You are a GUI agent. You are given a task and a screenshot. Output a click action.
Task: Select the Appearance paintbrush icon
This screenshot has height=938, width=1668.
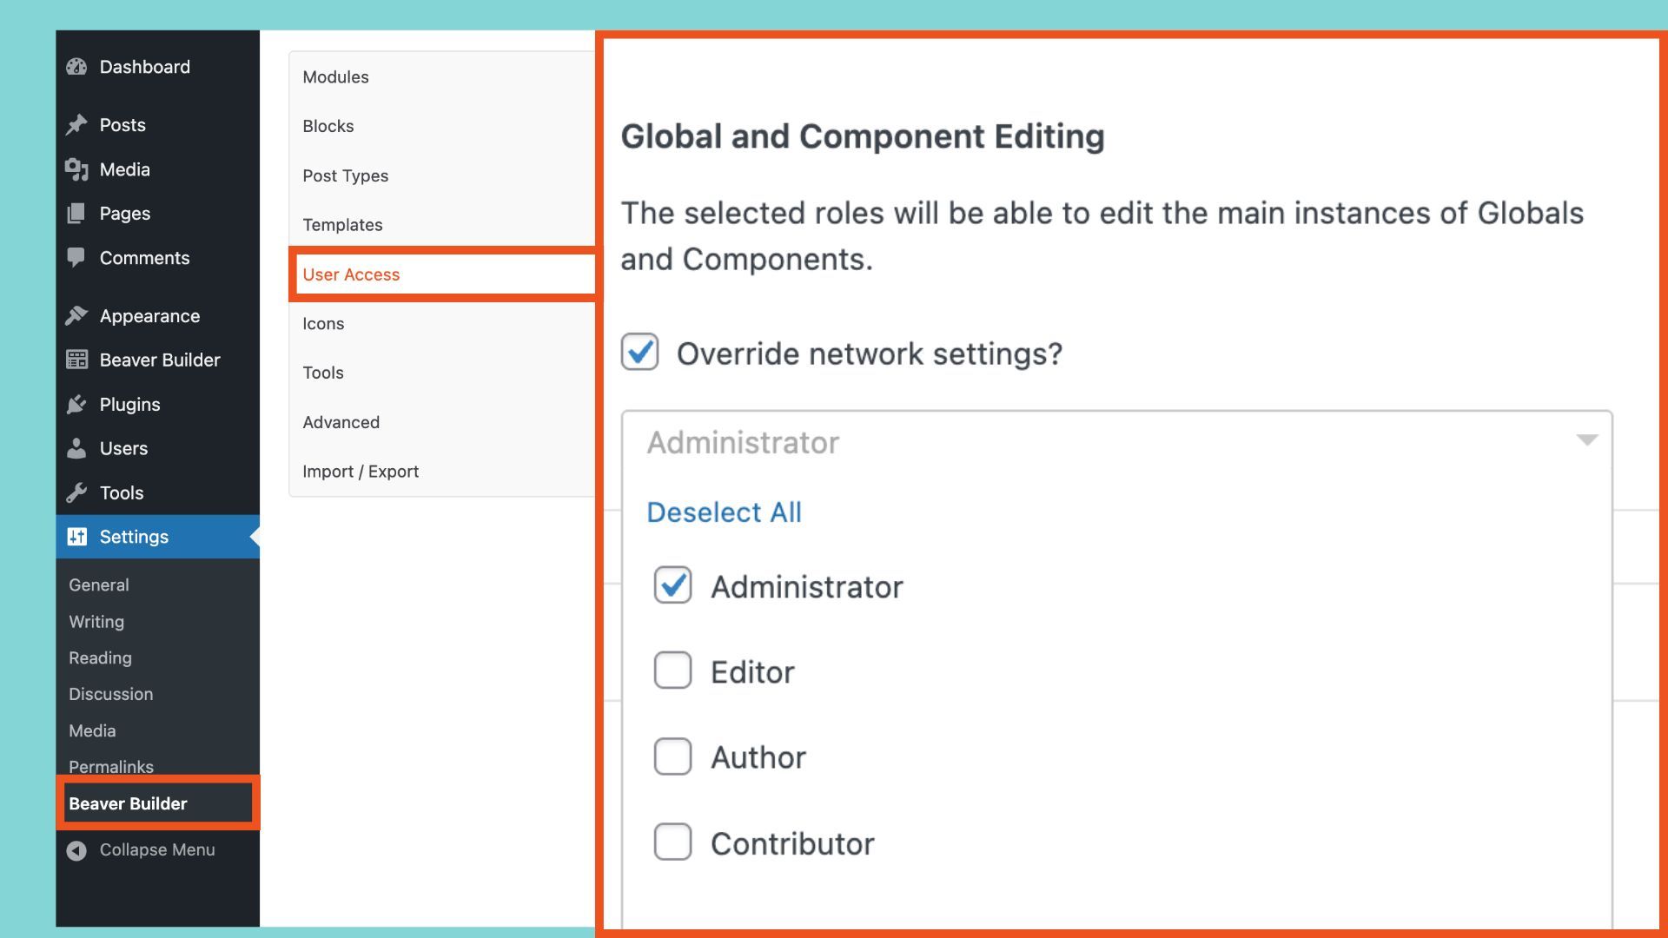[76, 315]
